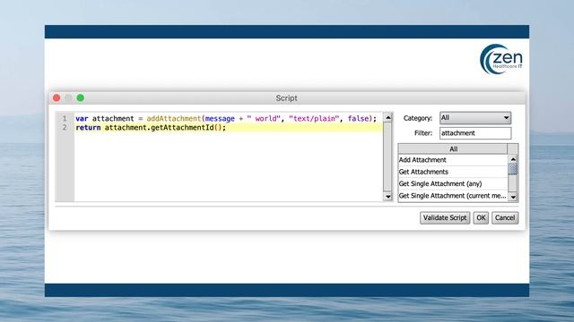Click the All header of reference list
The height and width of the screenshot is (322, 574).
point(453,149)
